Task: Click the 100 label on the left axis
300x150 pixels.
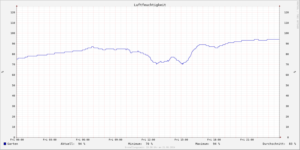Action: coord(13,33)
